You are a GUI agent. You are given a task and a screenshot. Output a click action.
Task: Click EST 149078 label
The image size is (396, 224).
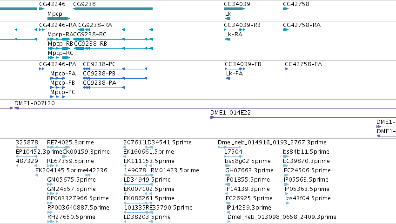click(135, 170)
